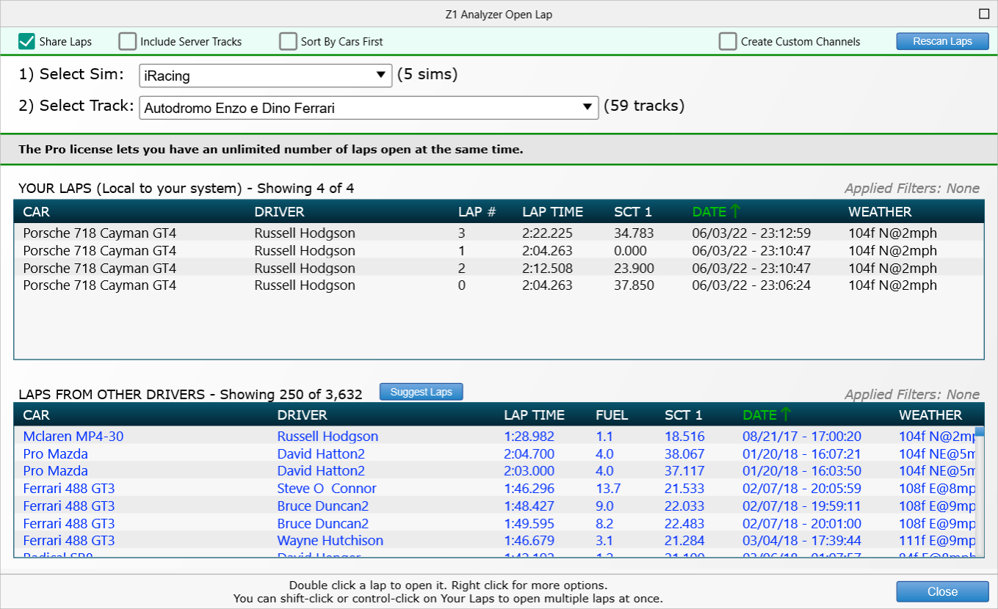
Task: Click Applied Filters: None above Your Laps
Action: pos(912,189)
